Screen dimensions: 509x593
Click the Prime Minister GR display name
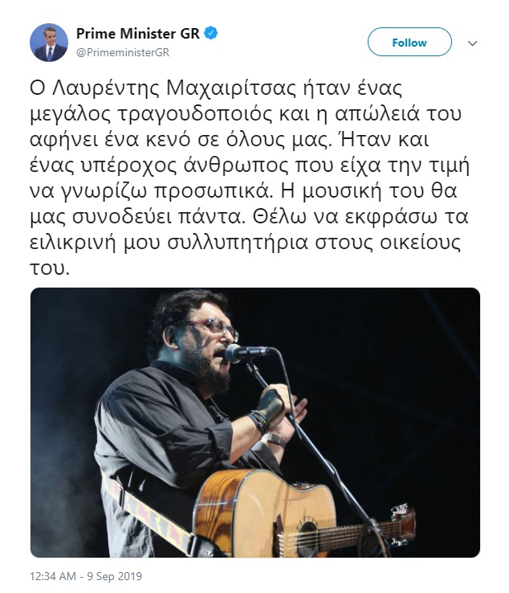coord(138,33)
